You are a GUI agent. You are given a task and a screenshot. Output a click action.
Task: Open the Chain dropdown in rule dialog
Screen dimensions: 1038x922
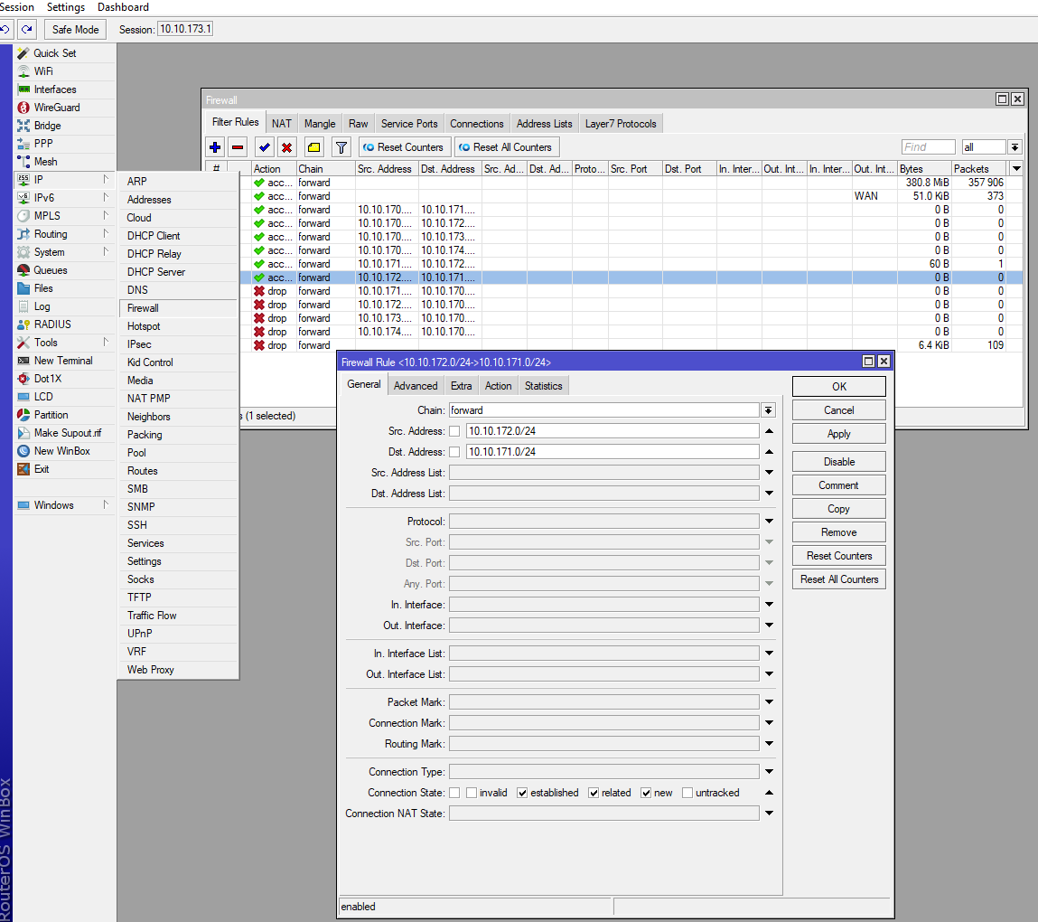(x=769, y=410)
